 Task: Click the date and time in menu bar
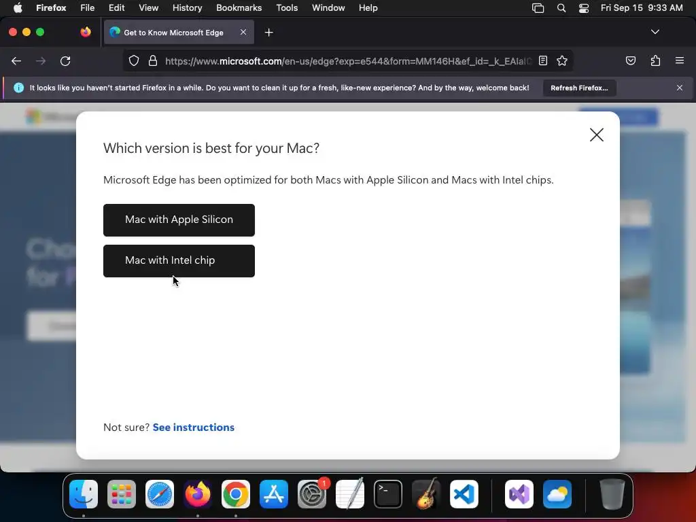pyautogui.click(x=642, y=8)
